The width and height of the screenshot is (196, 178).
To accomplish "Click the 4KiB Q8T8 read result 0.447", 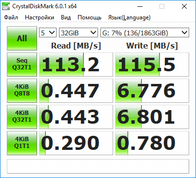I will (76, 91).
